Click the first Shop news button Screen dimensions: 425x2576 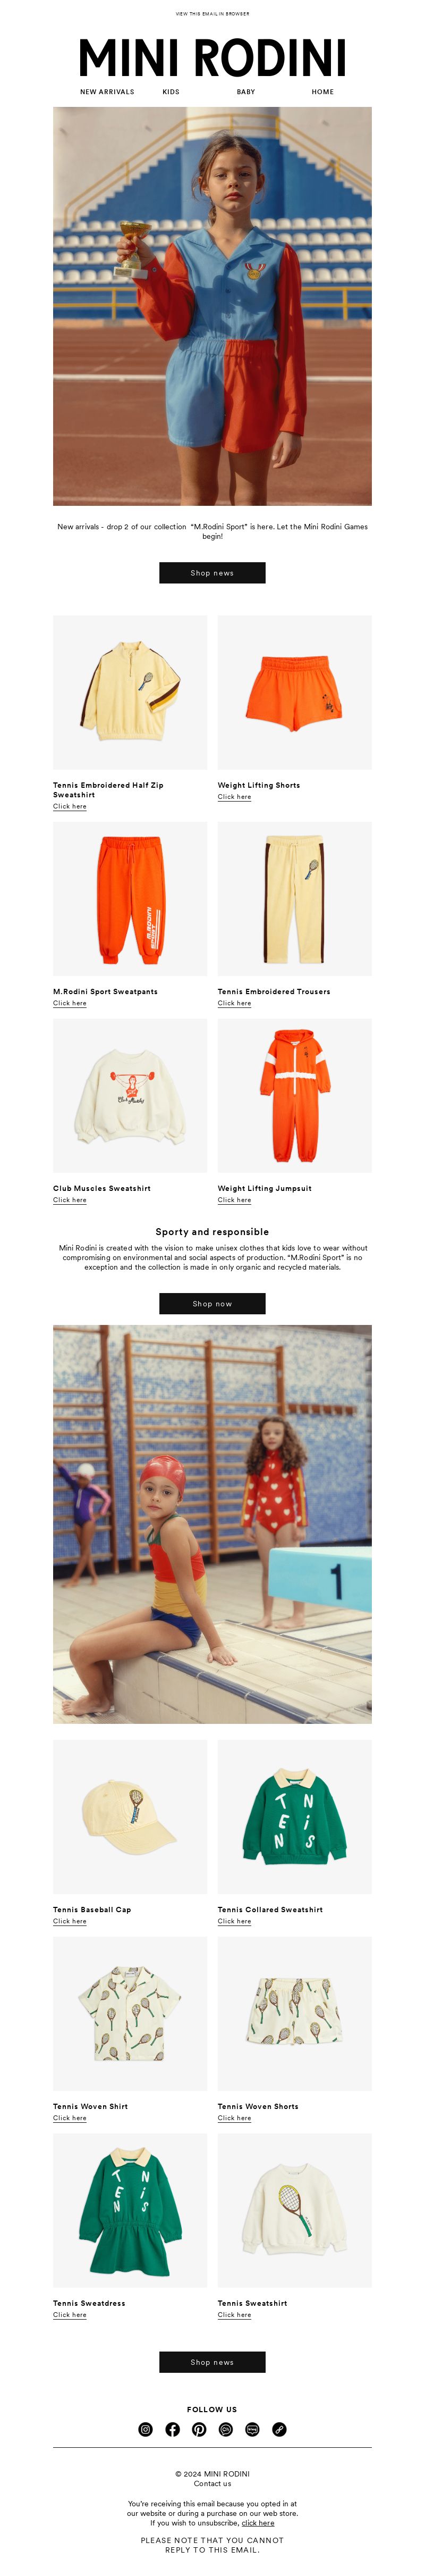click(x=212, y=573)
